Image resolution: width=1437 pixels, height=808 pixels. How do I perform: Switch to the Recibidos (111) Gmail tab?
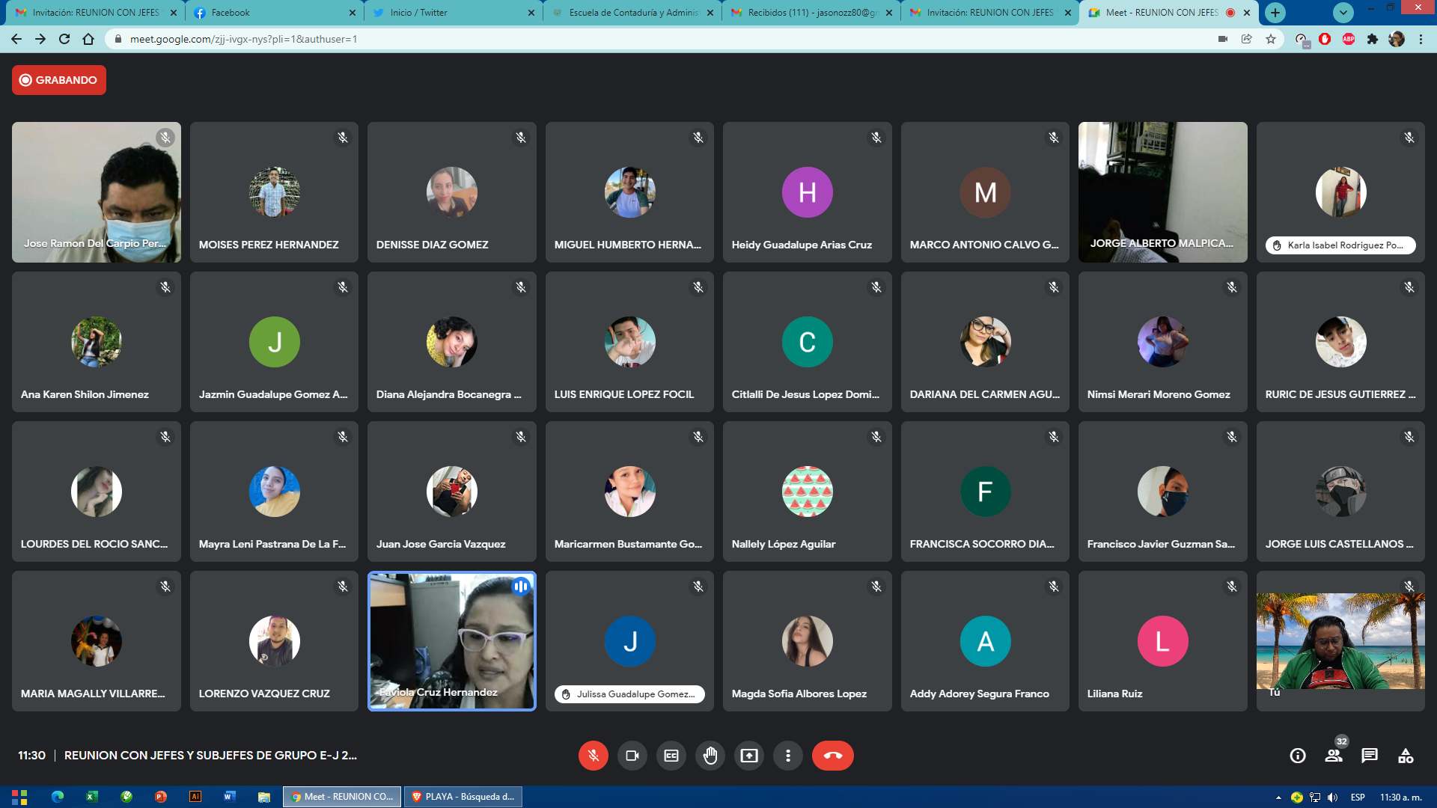coord(811,13)
